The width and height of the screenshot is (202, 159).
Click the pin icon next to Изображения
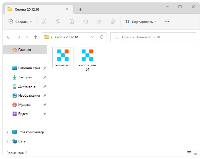coord(45,96)
